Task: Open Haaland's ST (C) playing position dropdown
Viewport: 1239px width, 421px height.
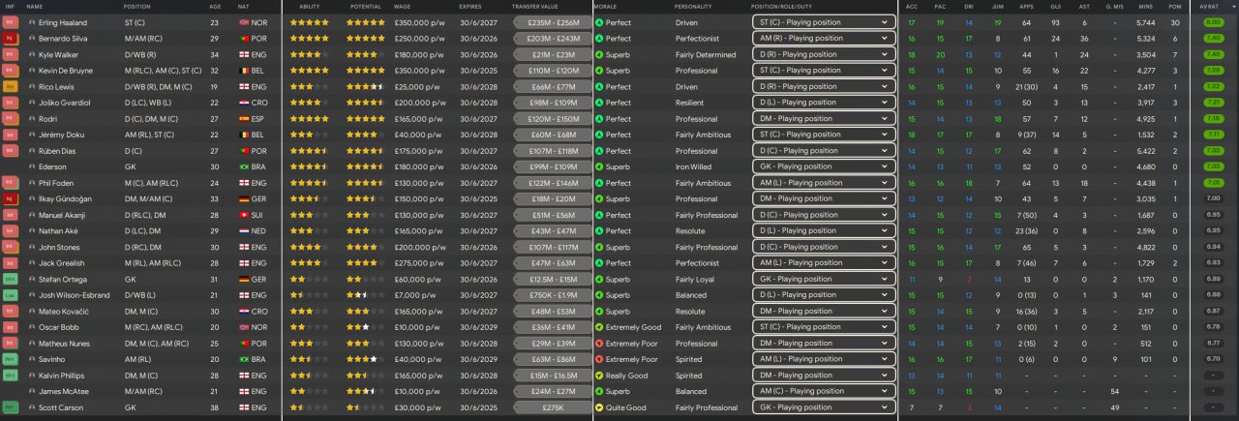Action: (x=823, y=21)
